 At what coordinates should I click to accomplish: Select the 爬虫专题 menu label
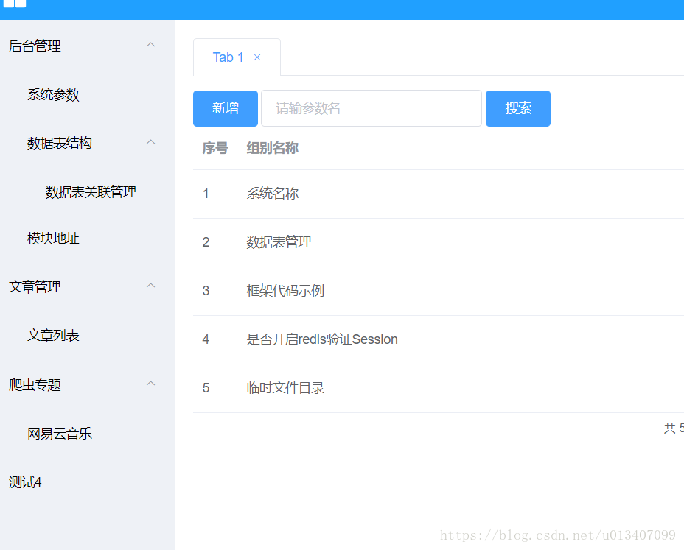[35, 385]
